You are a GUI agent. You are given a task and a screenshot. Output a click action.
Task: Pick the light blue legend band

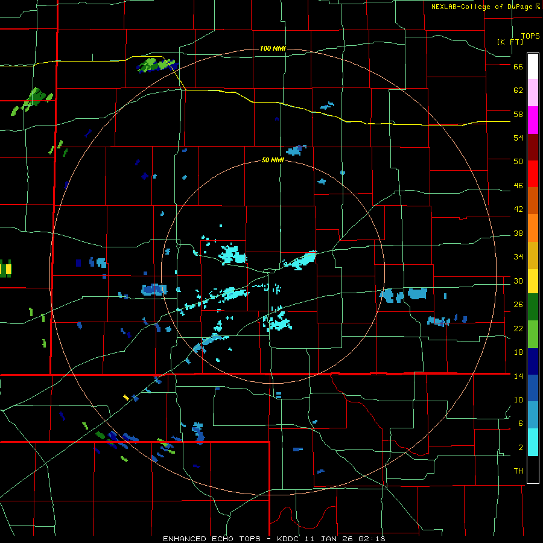click(533, 415)
